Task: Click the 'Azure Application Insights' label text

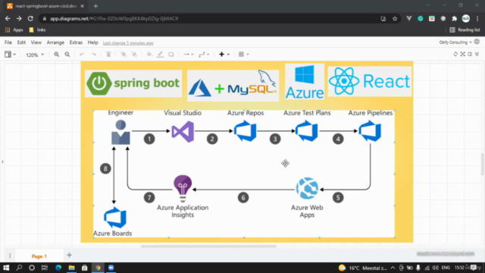Action: [183, 211]
